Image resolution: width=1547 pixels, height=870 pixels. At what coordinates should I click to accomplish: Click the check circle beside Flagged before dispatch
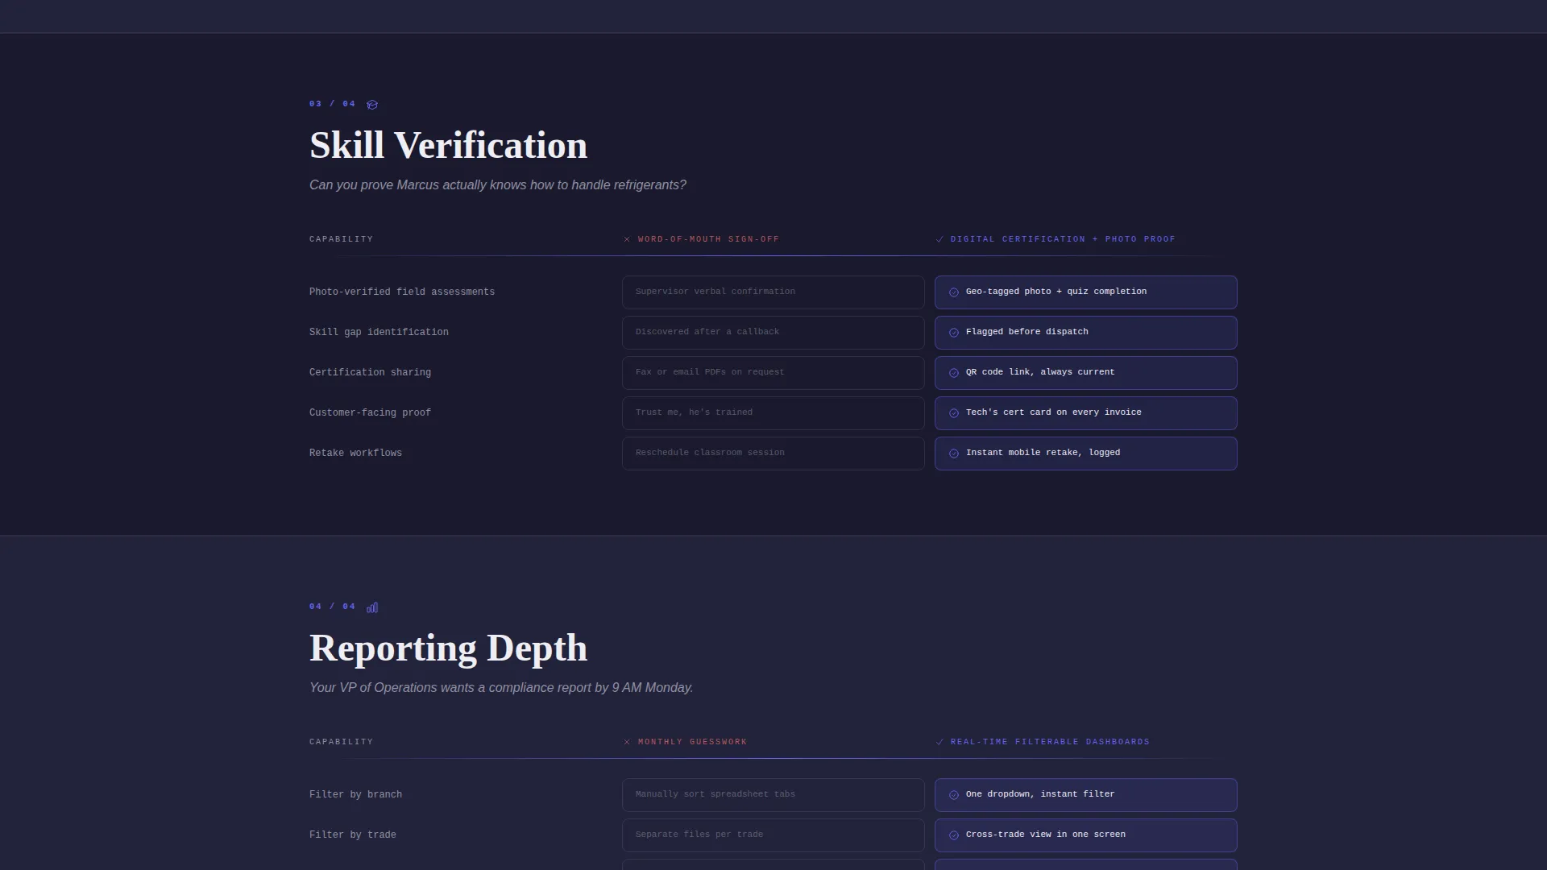[x=954, y=333]
